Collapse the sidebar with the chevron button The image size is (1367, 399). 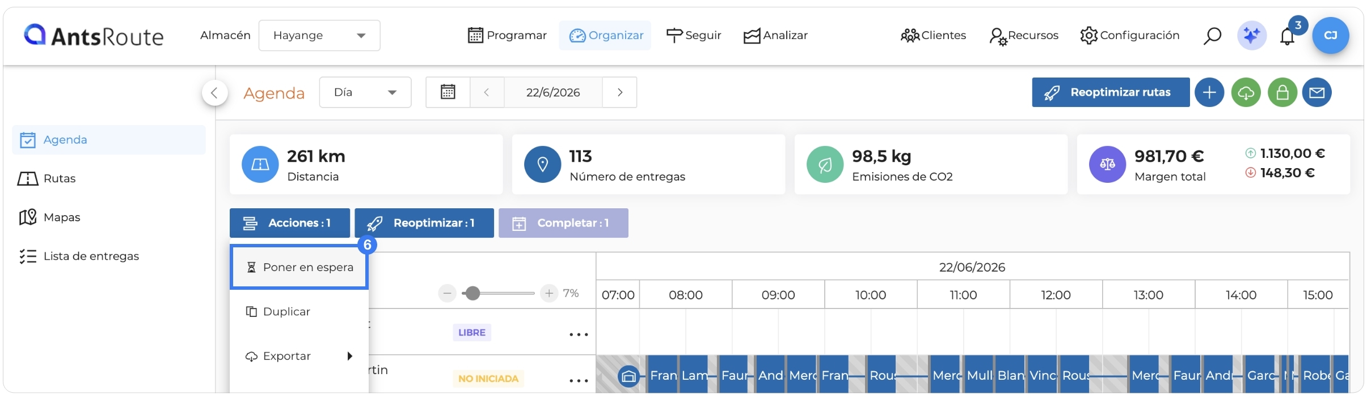(214, 93)
